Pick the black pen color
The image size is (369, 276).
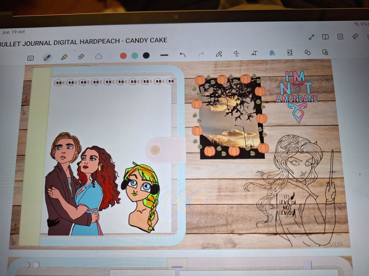[x=146, y=55]
